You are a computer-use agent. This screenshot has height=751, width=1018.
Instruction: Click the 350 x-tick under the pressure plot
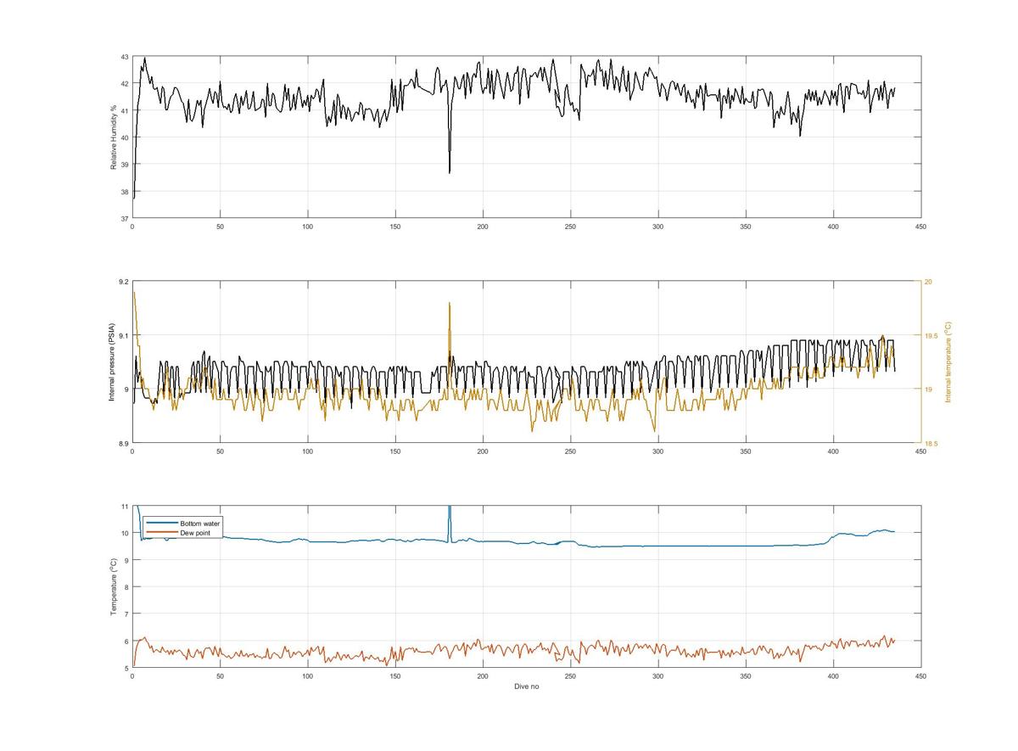[x=745, y=451]
